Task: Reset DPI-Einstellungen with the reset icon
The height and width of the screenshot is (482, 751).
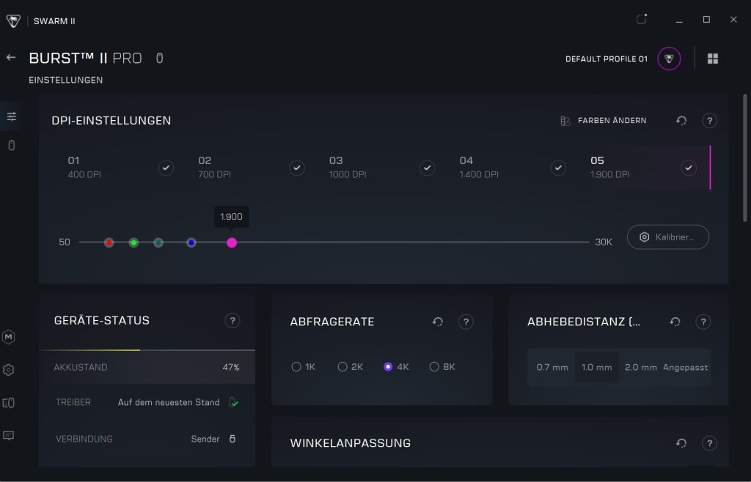Action: pos(681,121)
